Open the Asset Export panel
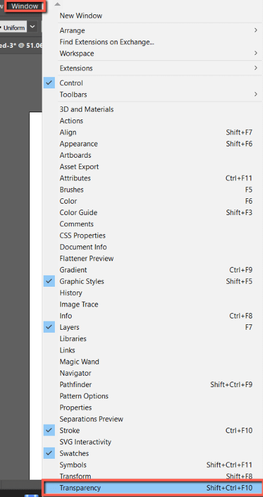263x497 pixels. (153, 167)
